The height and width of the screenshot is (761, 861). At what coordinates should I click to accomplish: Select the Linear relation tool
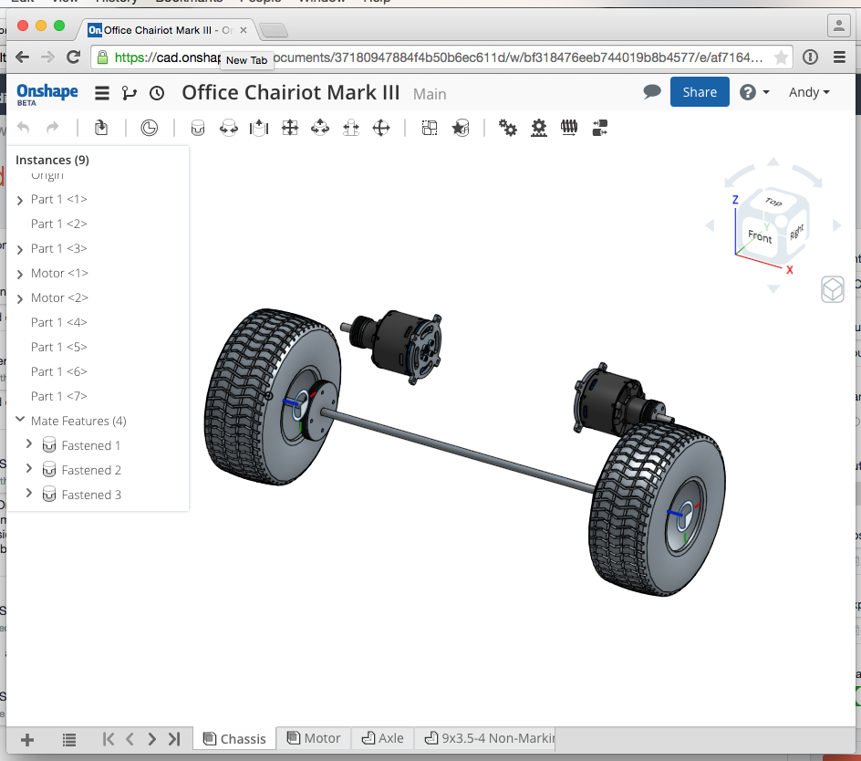599,128
